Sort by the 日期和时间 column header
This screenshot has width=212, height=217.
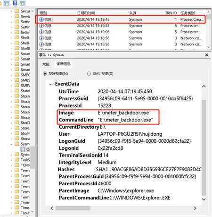86,13
